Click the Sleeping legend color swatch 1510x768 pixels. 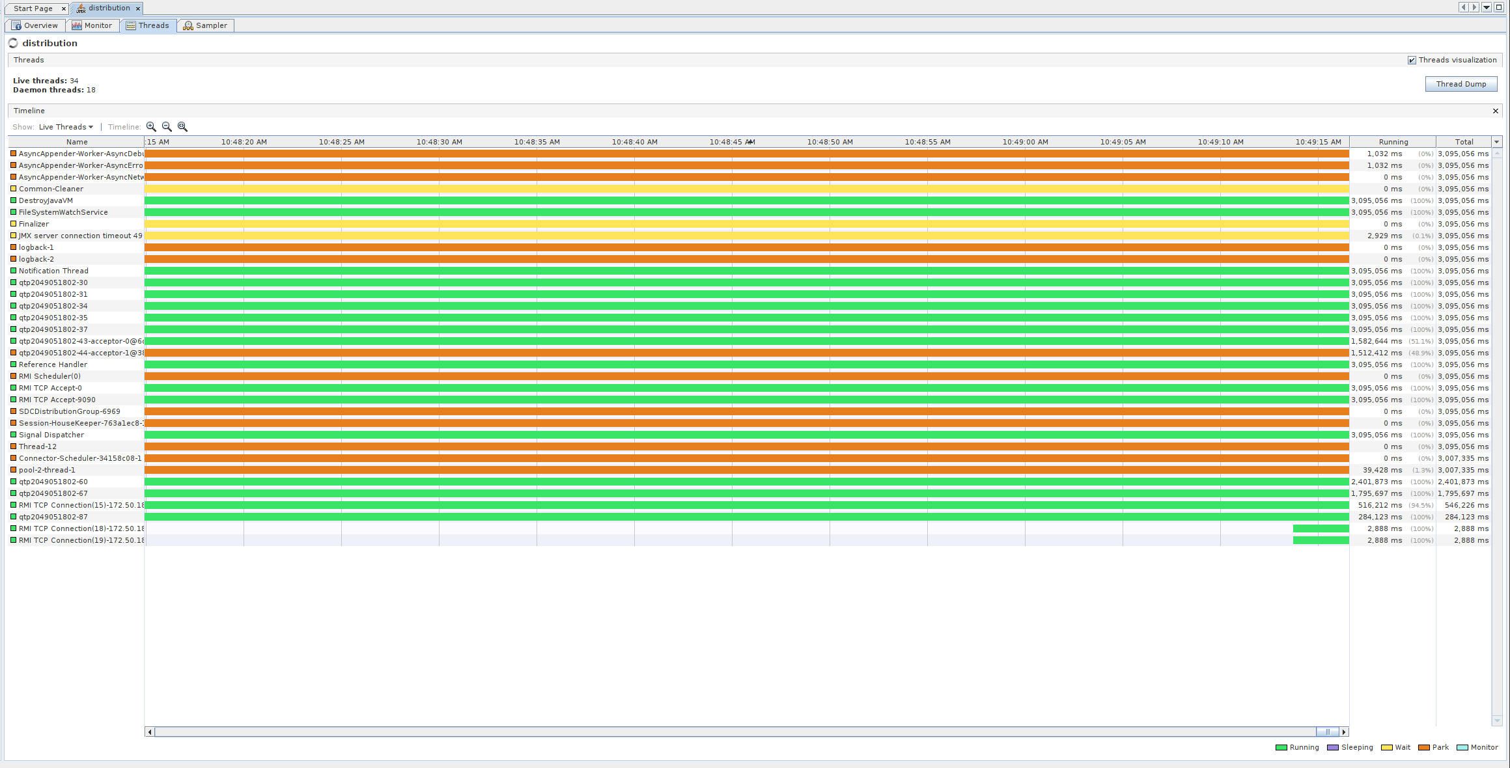tap(1332, 748)
